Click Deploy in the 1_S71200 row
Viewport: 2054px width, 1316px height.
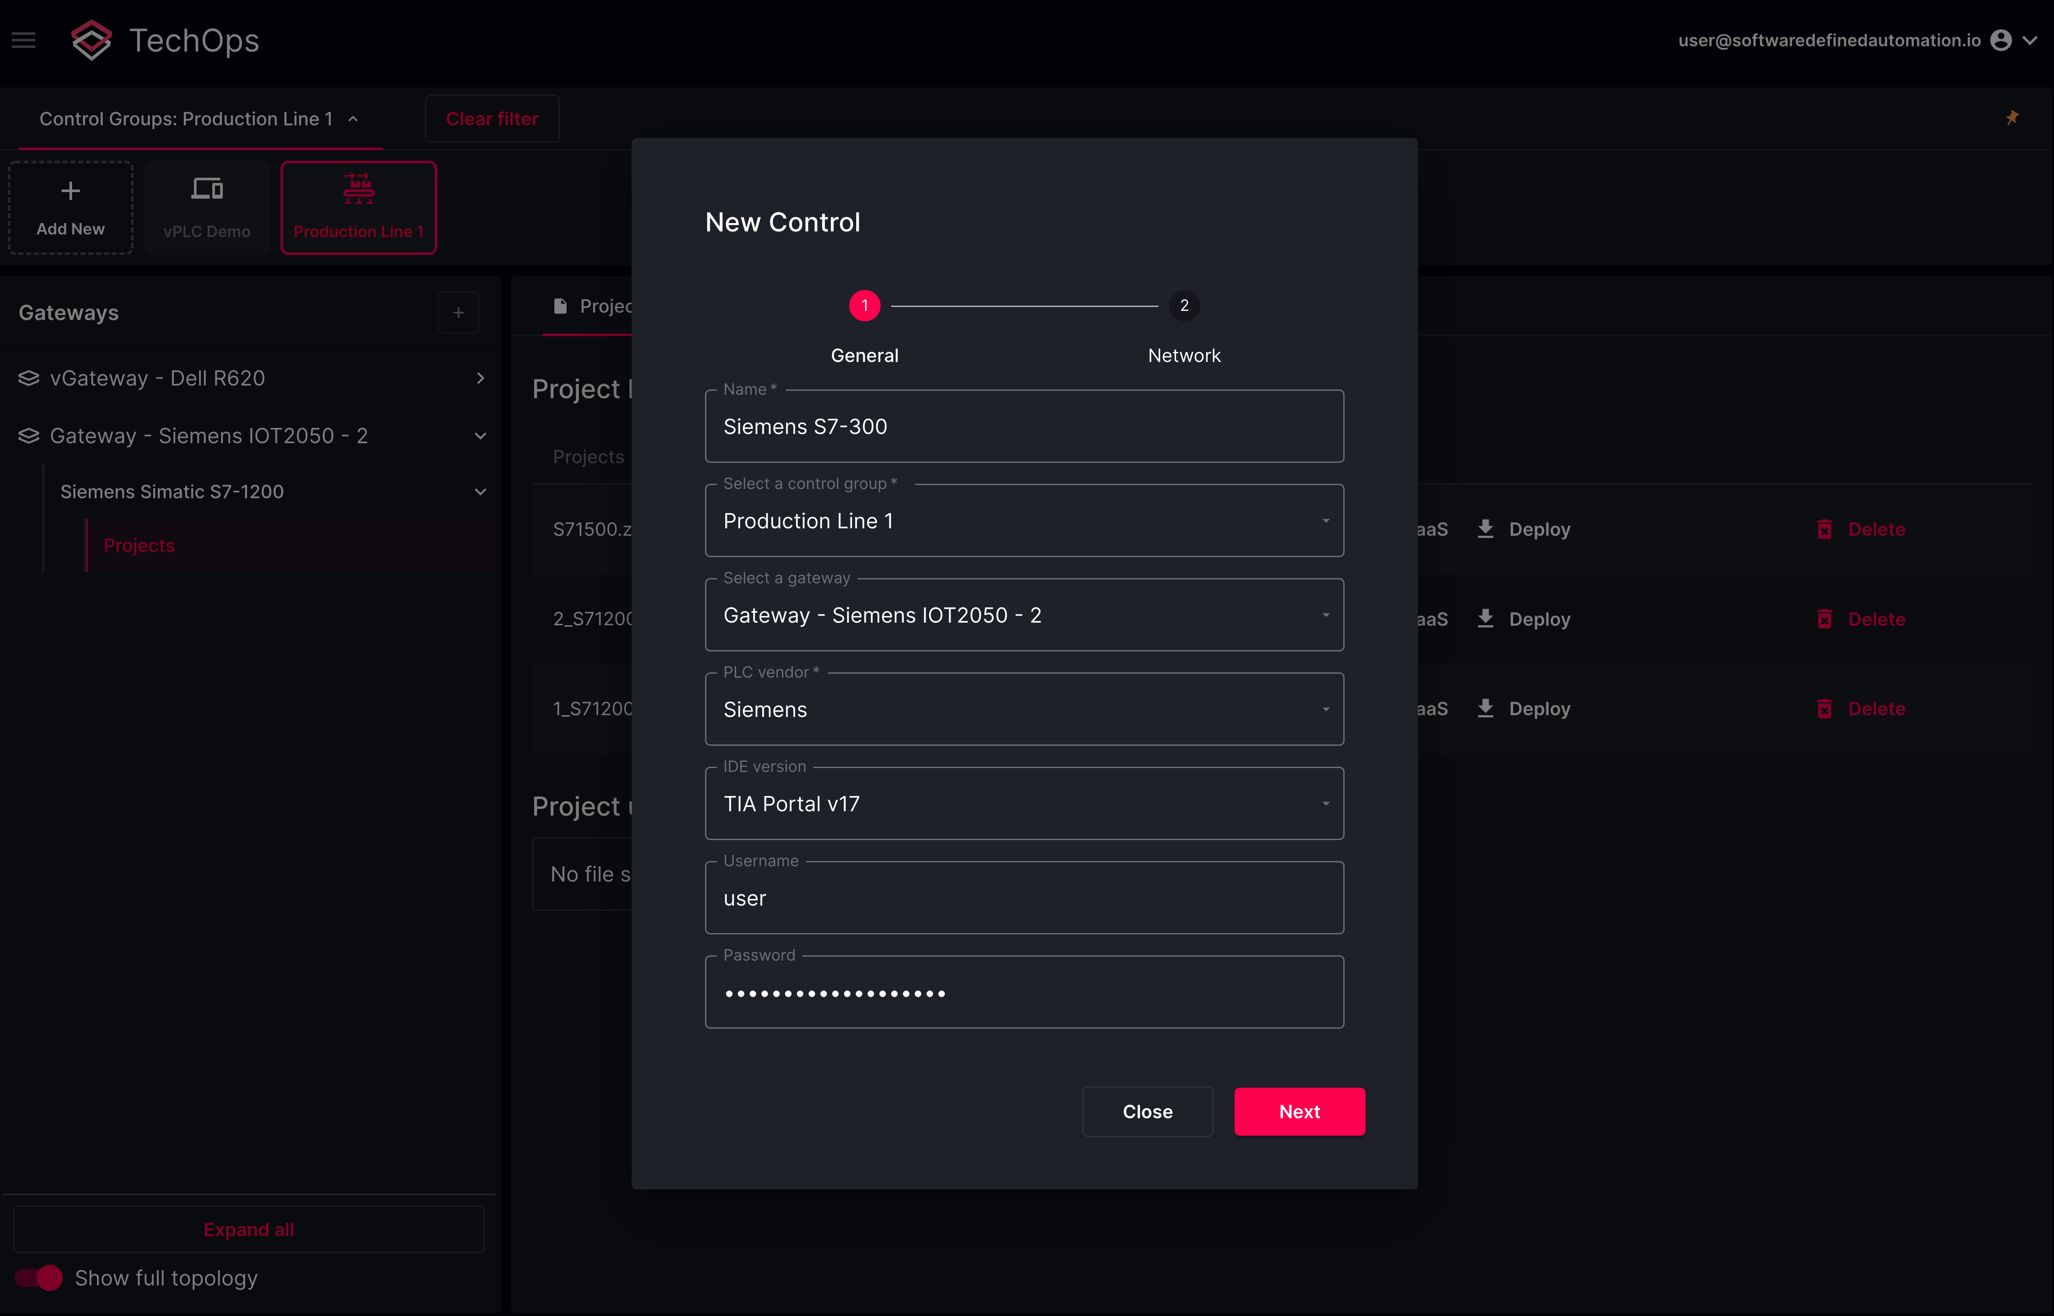click(1524, 708)
